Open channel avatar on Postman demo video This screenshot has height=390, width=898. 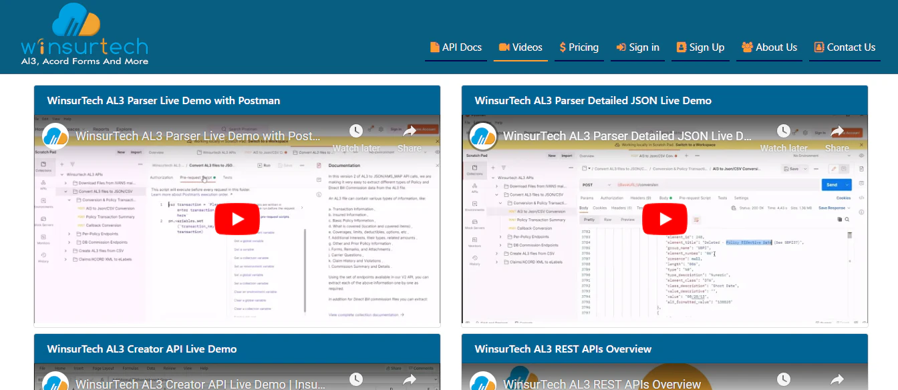tap(56, 136)
